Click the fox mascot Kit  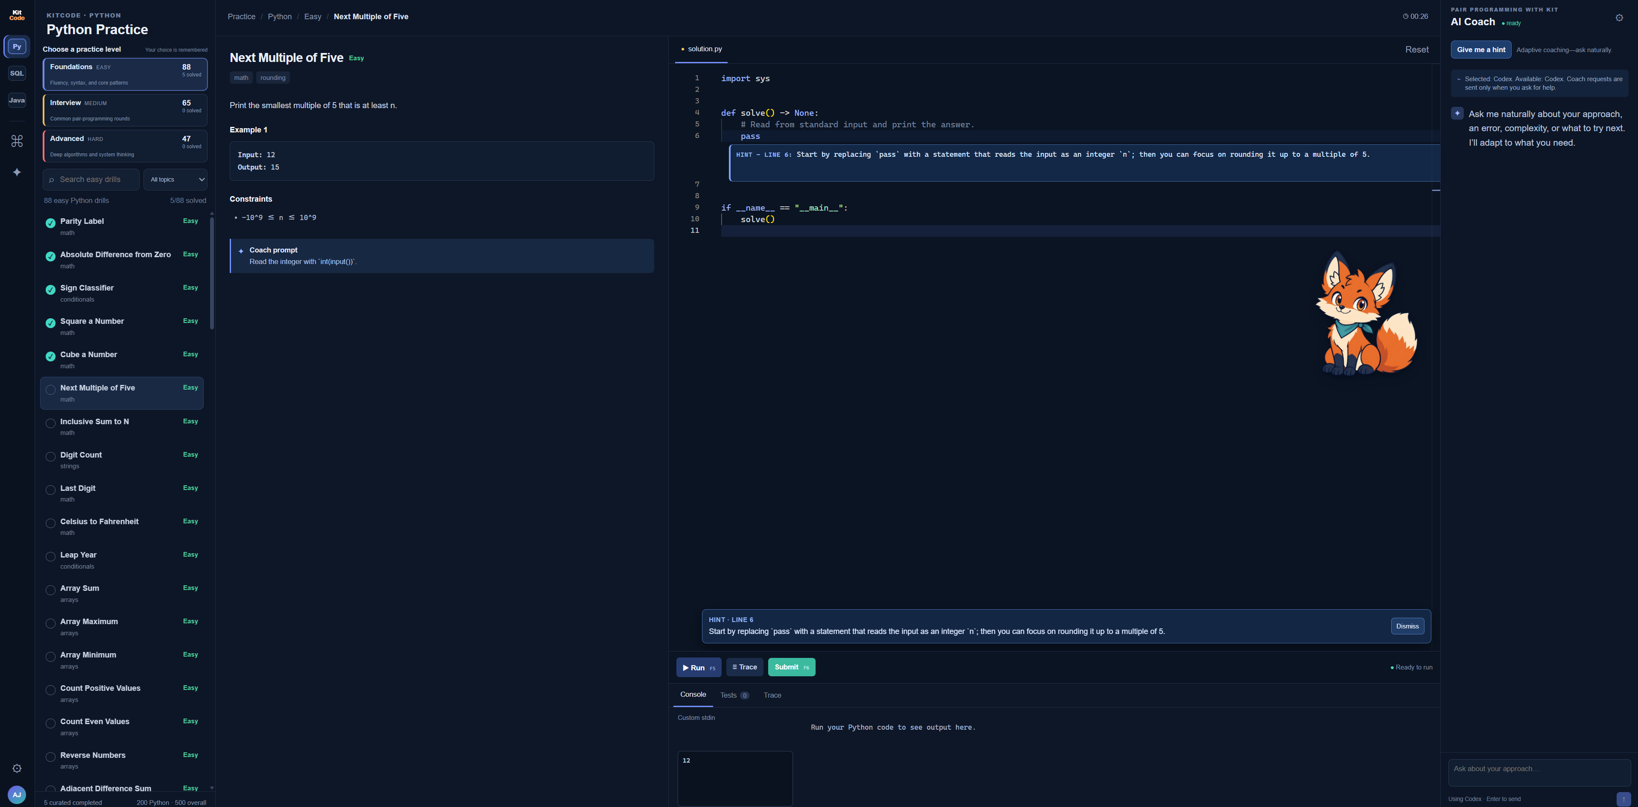pyautogui.click(x=1366, y=314)
